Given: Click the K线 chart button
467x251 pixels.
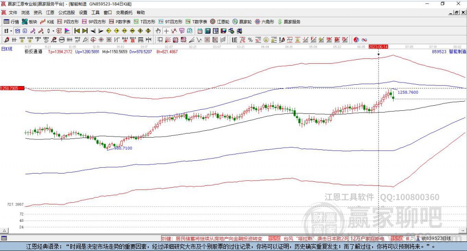Looking at the screenshot, I should [x=47, y=22].
